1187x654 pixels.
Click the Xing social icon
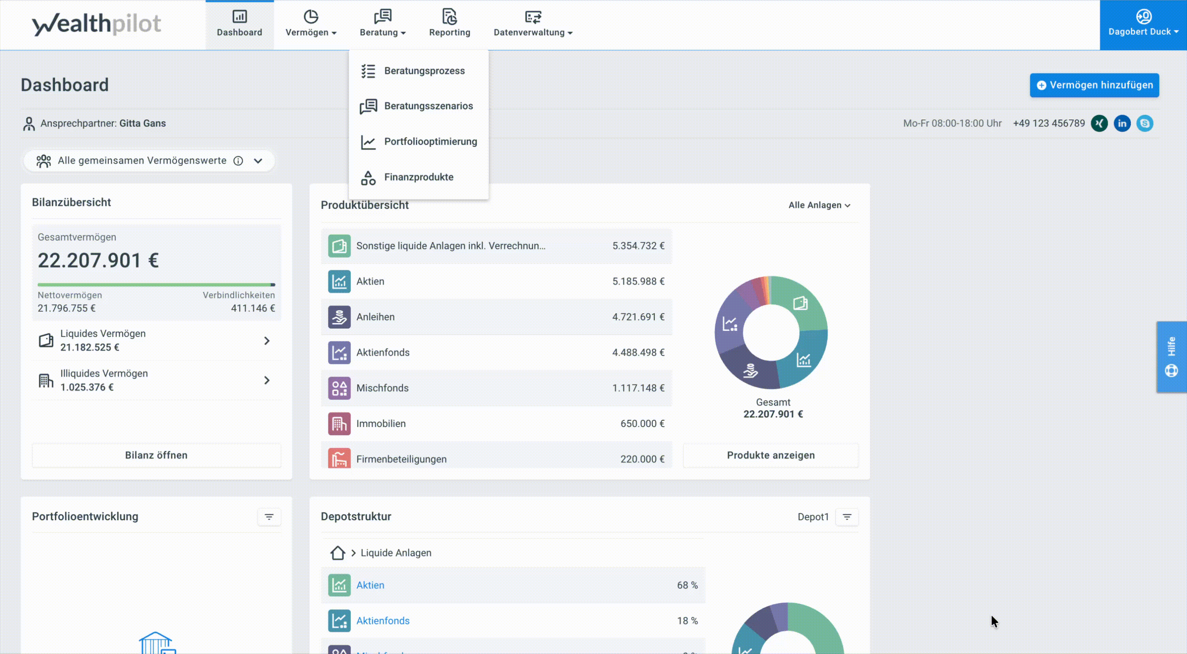[1099, 123]
